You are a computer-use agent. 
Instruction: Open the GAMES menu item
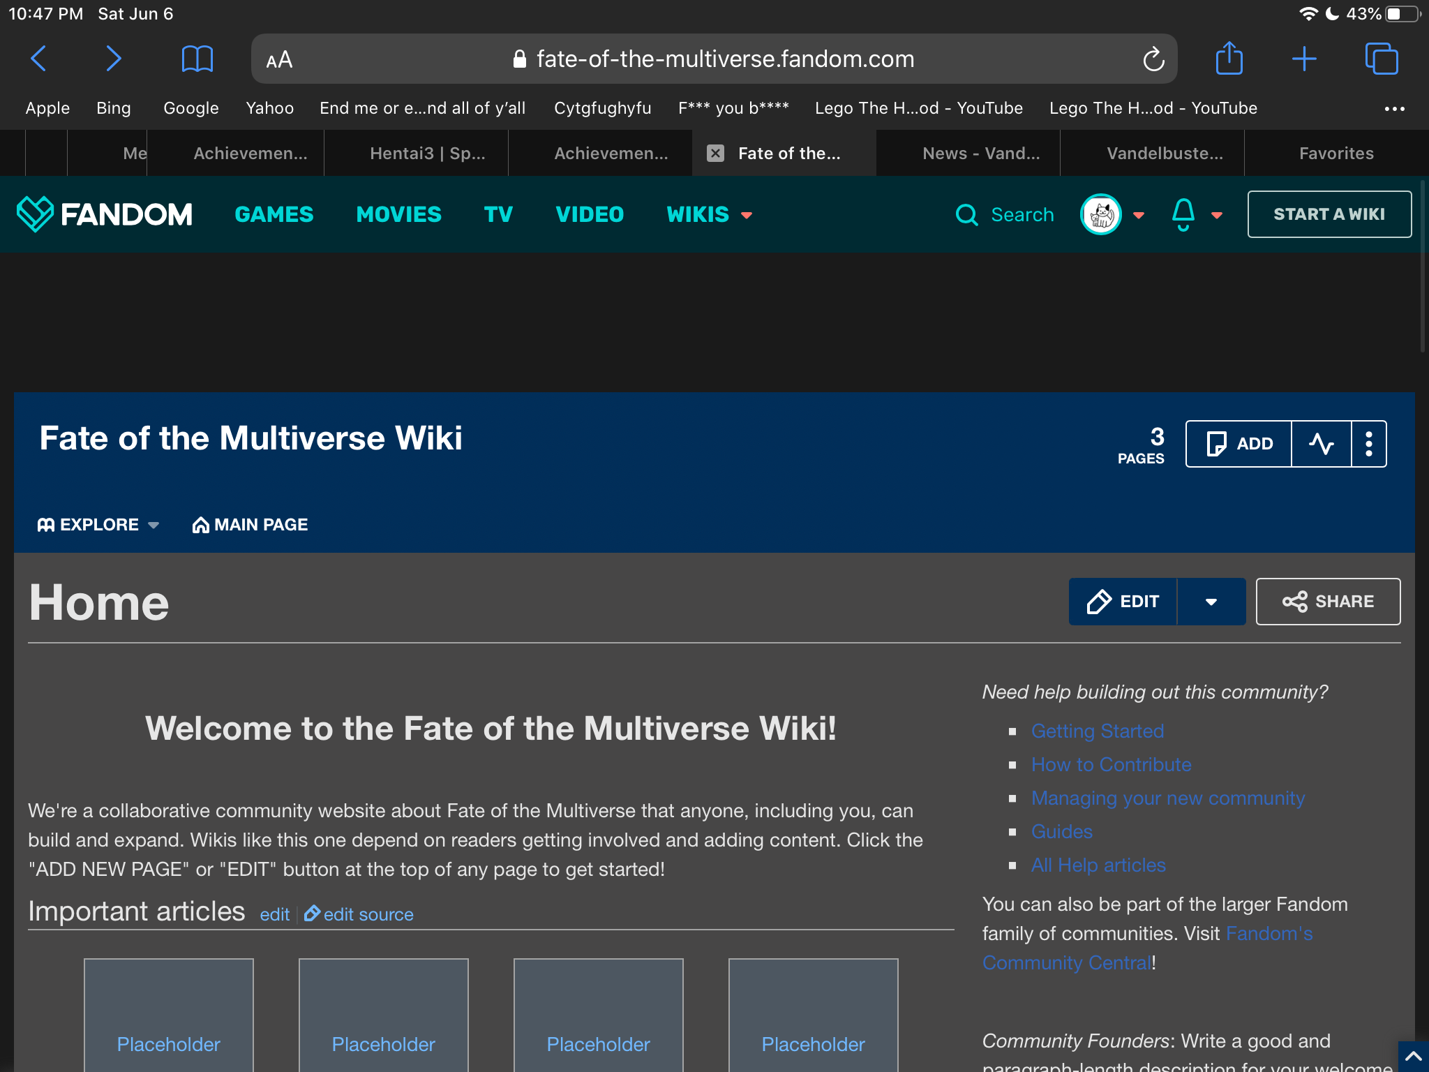tap(274, 214)
